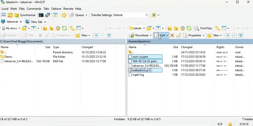Expand the New Tab dropdown arrow
Image resolution: width=253 pixels, height=126 pixels.
click(x=45, y=22)
